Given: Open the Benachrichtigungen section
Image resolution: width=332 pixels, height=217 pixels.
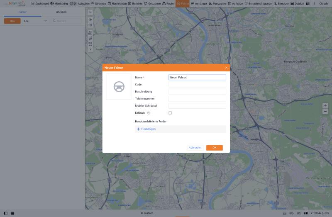Looking at the screenshot, I should 259,3.
